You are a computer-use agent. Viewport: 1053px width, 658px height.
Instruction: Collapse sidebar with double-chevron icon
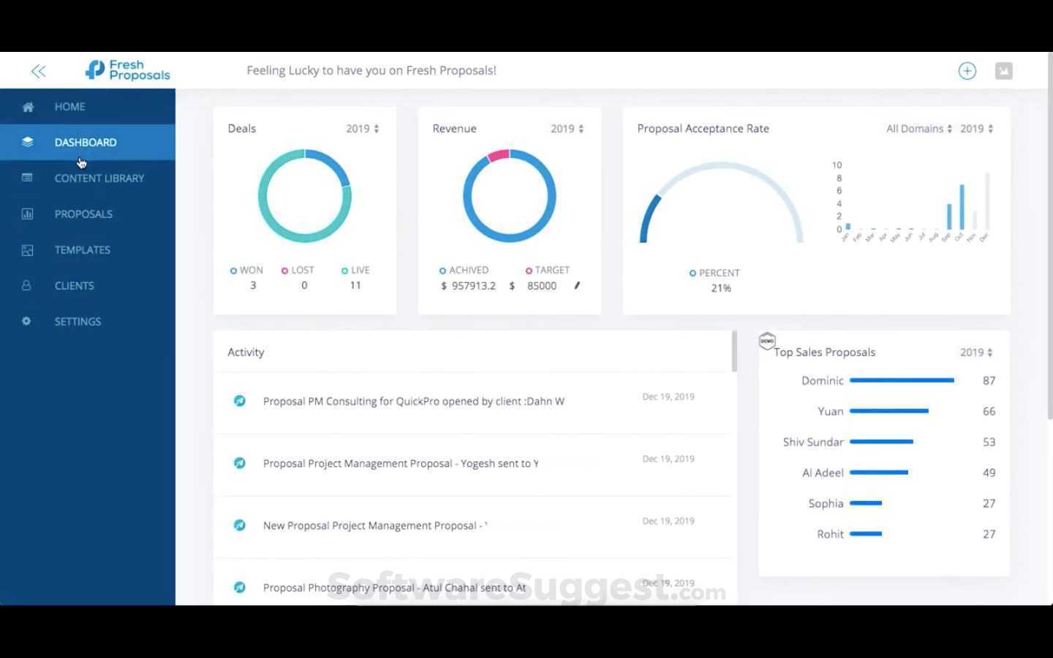[x=39, y=71]
